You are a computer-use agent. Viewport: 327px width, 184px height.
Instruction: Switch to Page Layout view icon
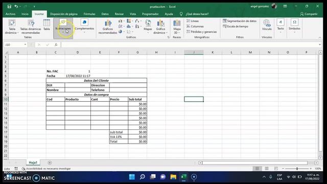coord(267,169)
